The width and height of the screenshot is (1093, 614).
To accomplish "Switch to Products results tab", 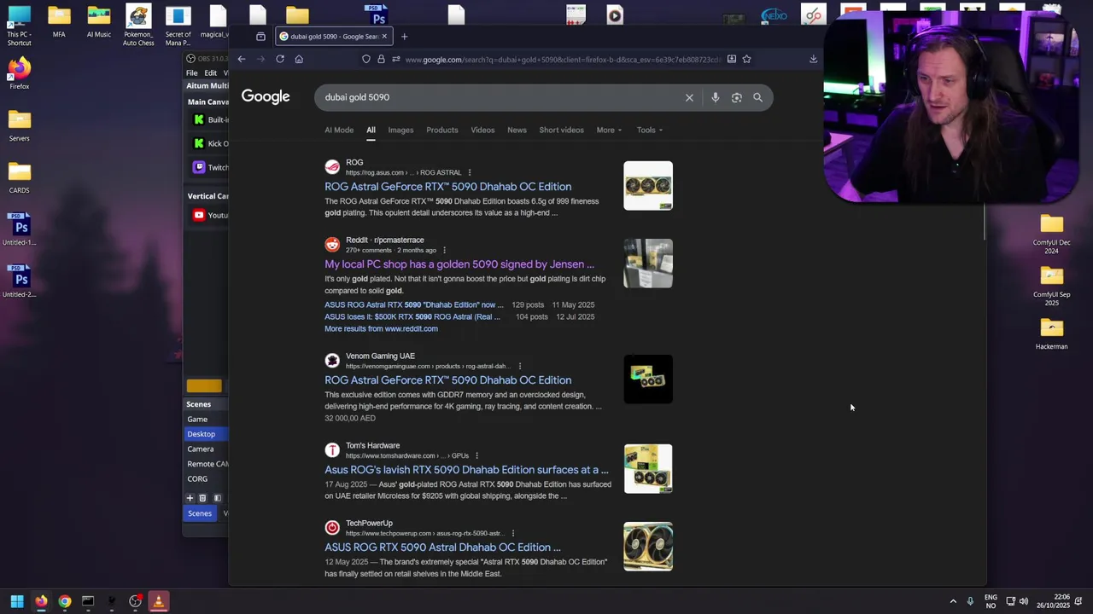I will point(442,130).
